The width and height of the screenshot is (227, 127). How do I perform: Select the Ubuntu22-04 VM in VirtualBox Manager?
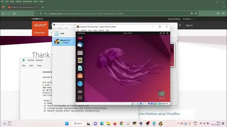(x=64, y=42)
